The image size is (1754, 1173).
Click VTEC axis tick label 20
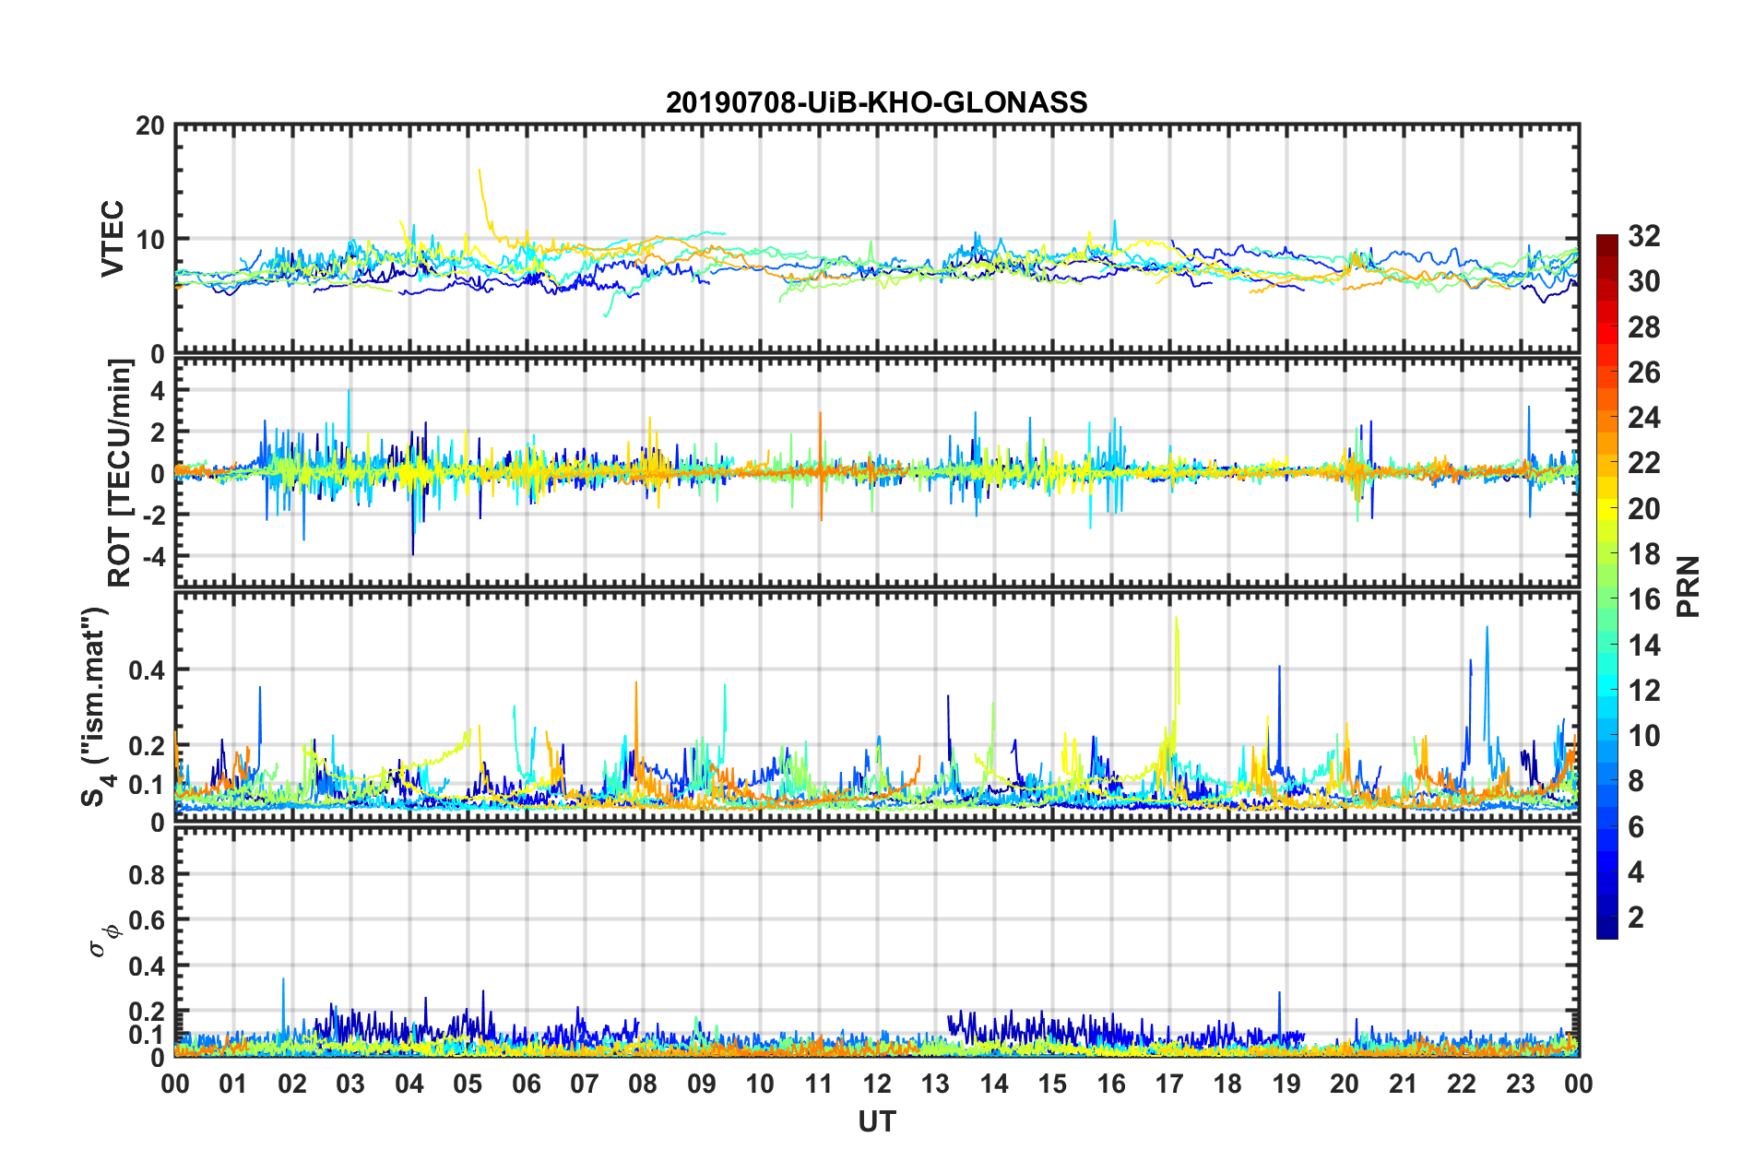(x=150, y=125)
